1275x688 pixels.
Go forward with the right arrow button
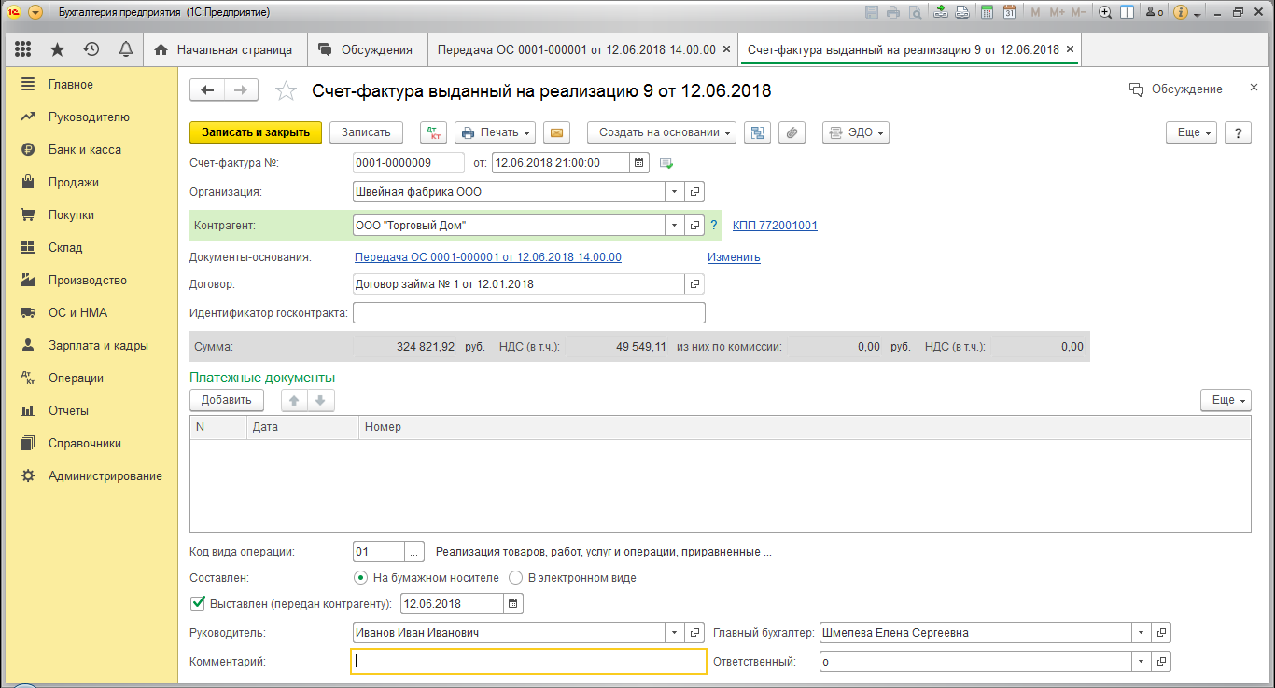(241, 89)
